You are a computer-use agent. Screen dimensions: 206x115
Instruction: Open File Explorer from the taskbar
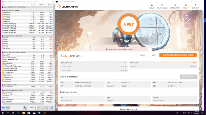click(23, 113)
